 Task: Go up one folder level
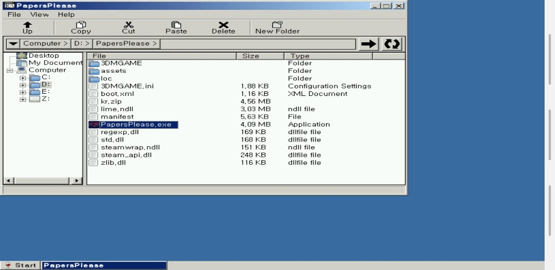pos(27,27)
